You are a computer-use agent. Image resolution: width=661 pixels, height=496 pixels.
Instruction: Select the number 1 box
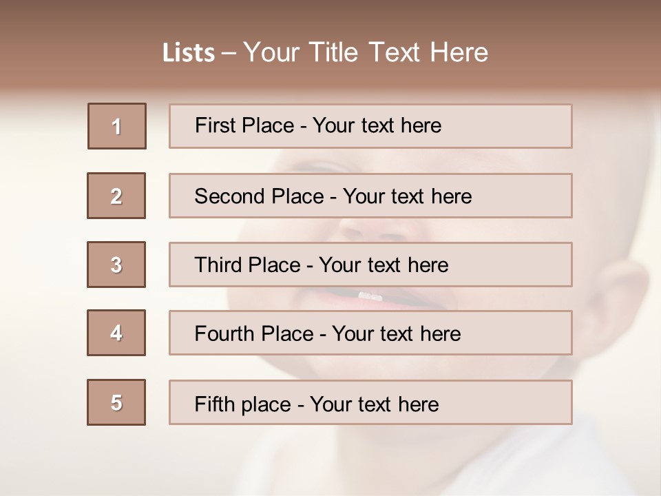(117, 126)
